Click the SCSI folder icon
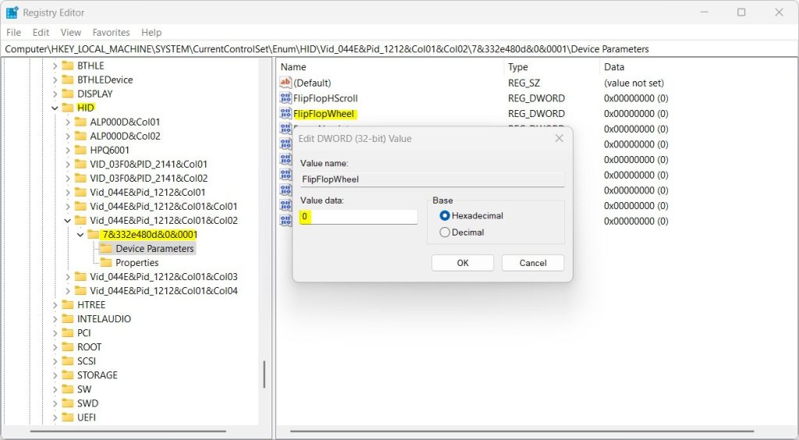This screenshot has height=440, width=799. (x=68, y=360)
